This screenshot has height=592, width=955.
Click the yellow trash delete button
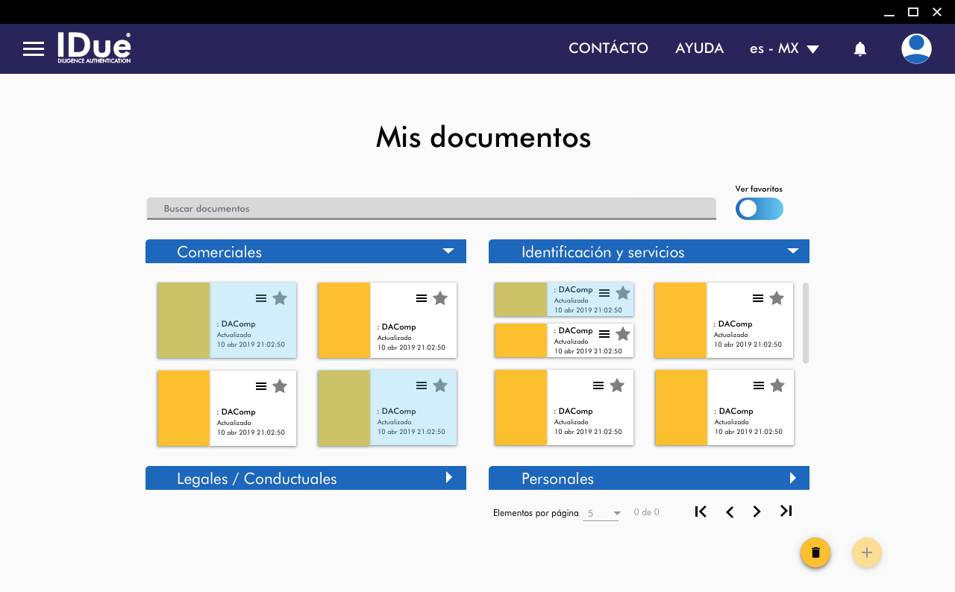tap(815, 552)
